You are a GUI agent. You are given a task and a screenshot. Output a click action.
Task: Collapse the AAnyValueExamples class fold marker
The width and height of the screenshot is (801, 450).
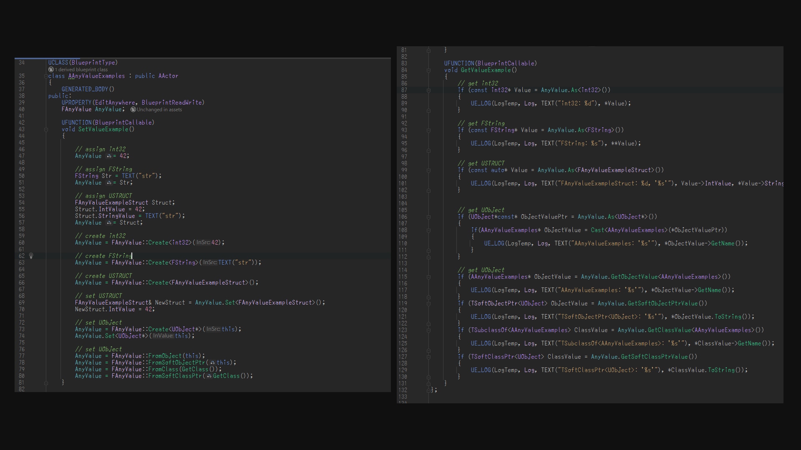46,76
